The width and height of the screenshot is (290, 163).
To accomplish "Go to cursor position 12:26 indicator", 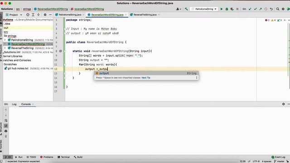I will (242, 161).
